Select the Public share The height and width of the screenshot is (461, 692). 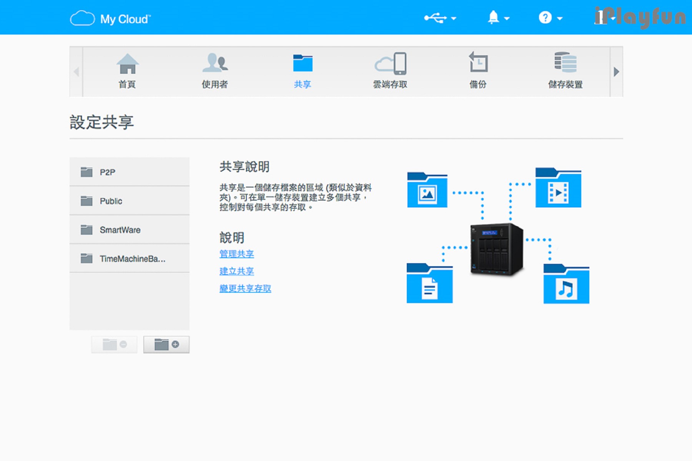coord(130,201)
